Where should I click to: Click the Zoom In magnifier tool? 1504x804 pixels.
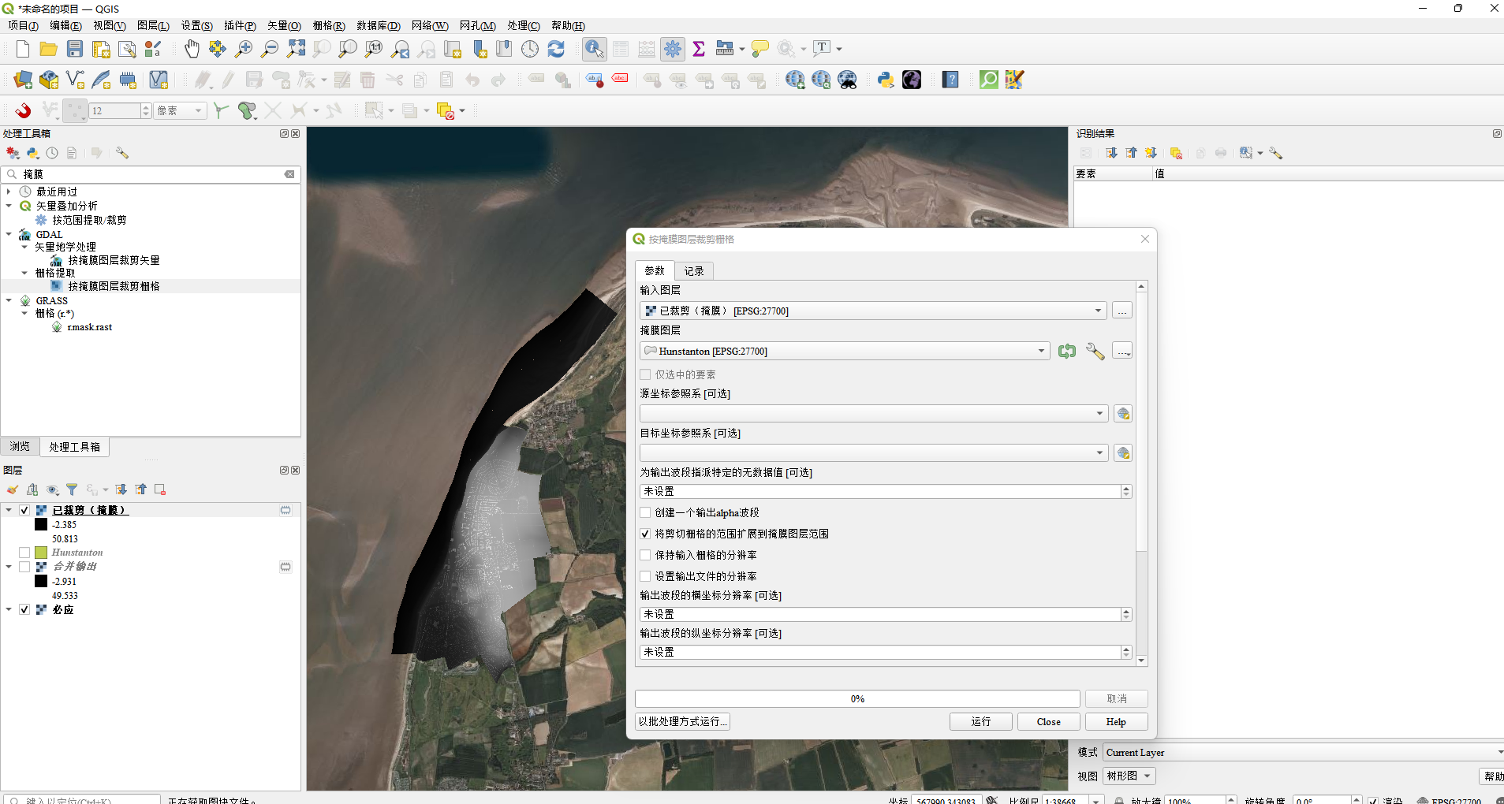point(244,49)
